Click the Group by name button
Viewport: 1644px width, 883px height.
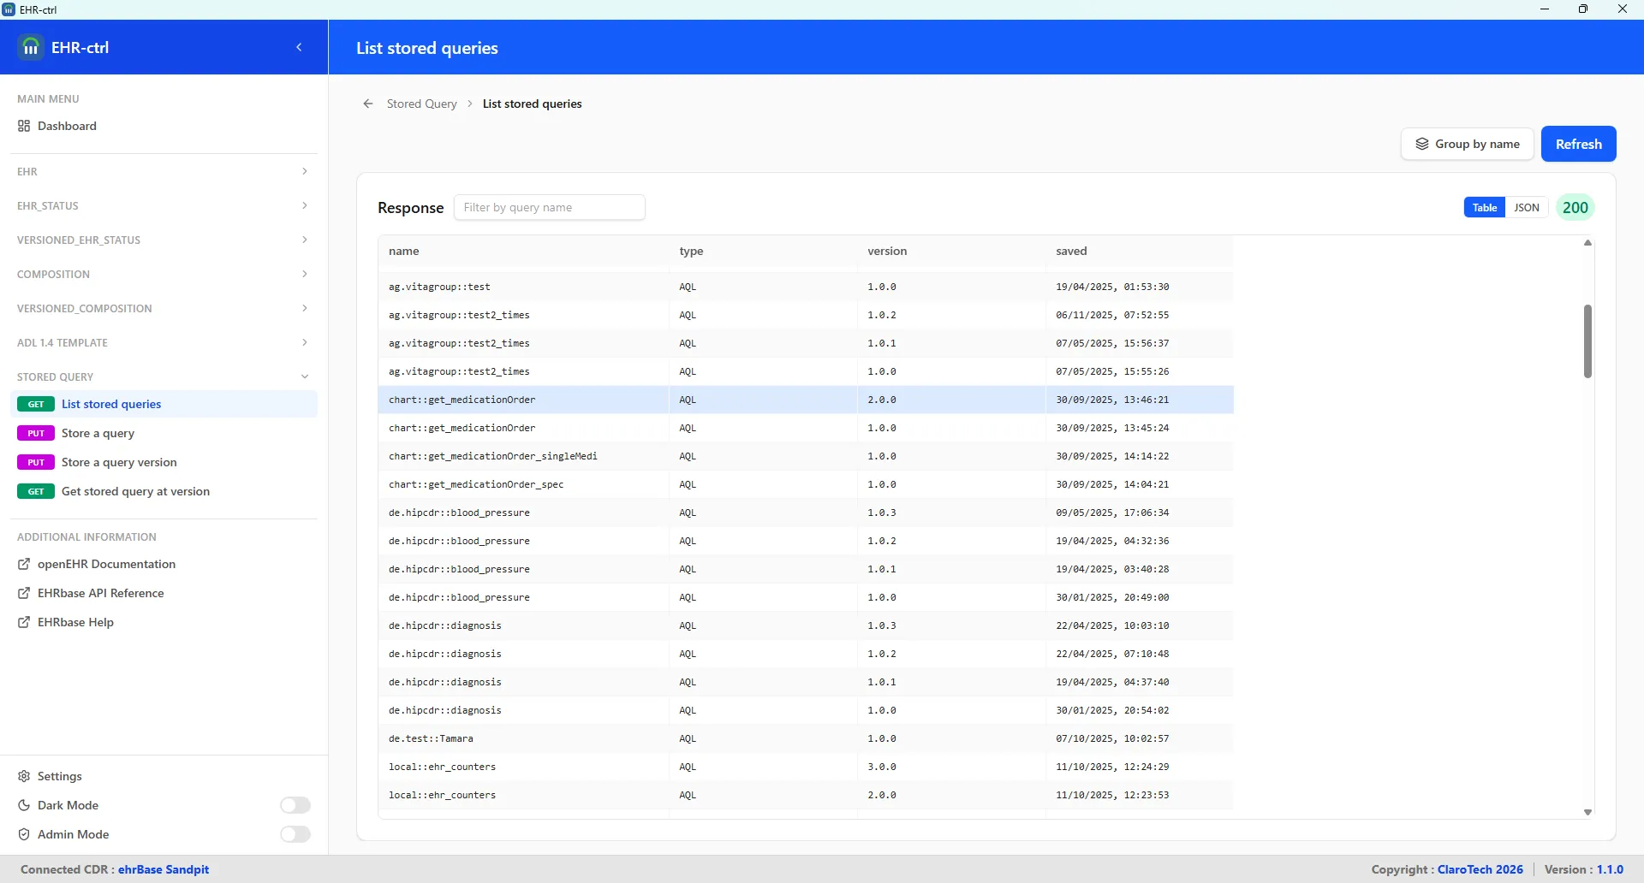coord(1467,144)
